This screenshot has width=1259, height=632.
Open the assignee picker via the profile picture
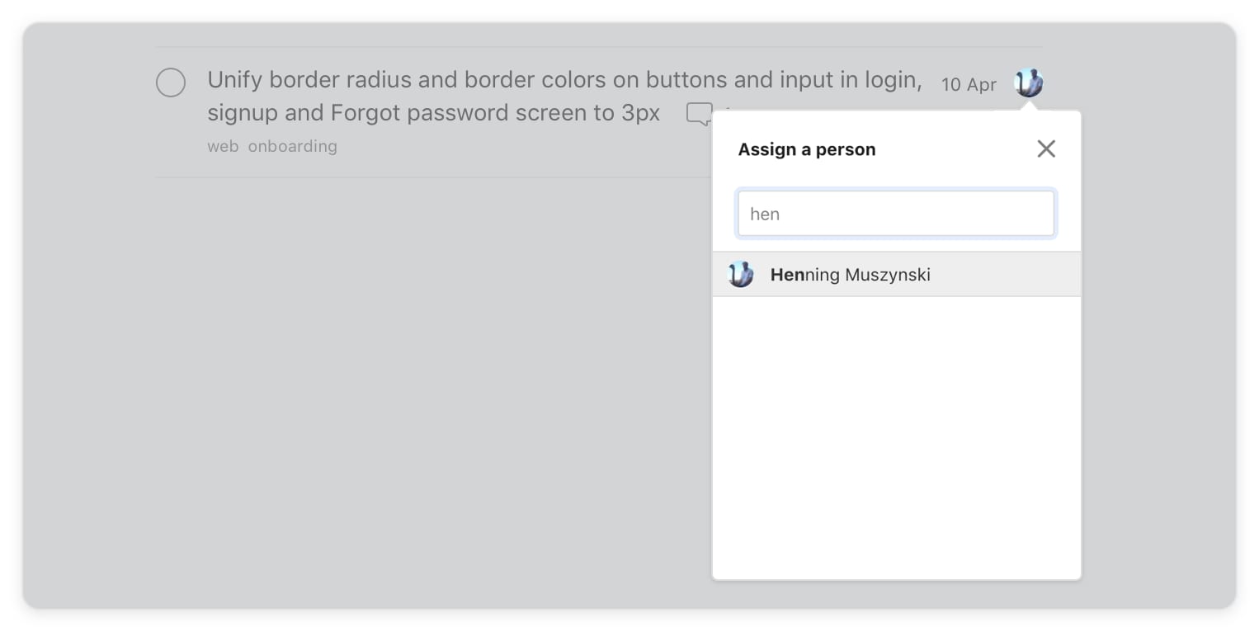[1028, 83]
